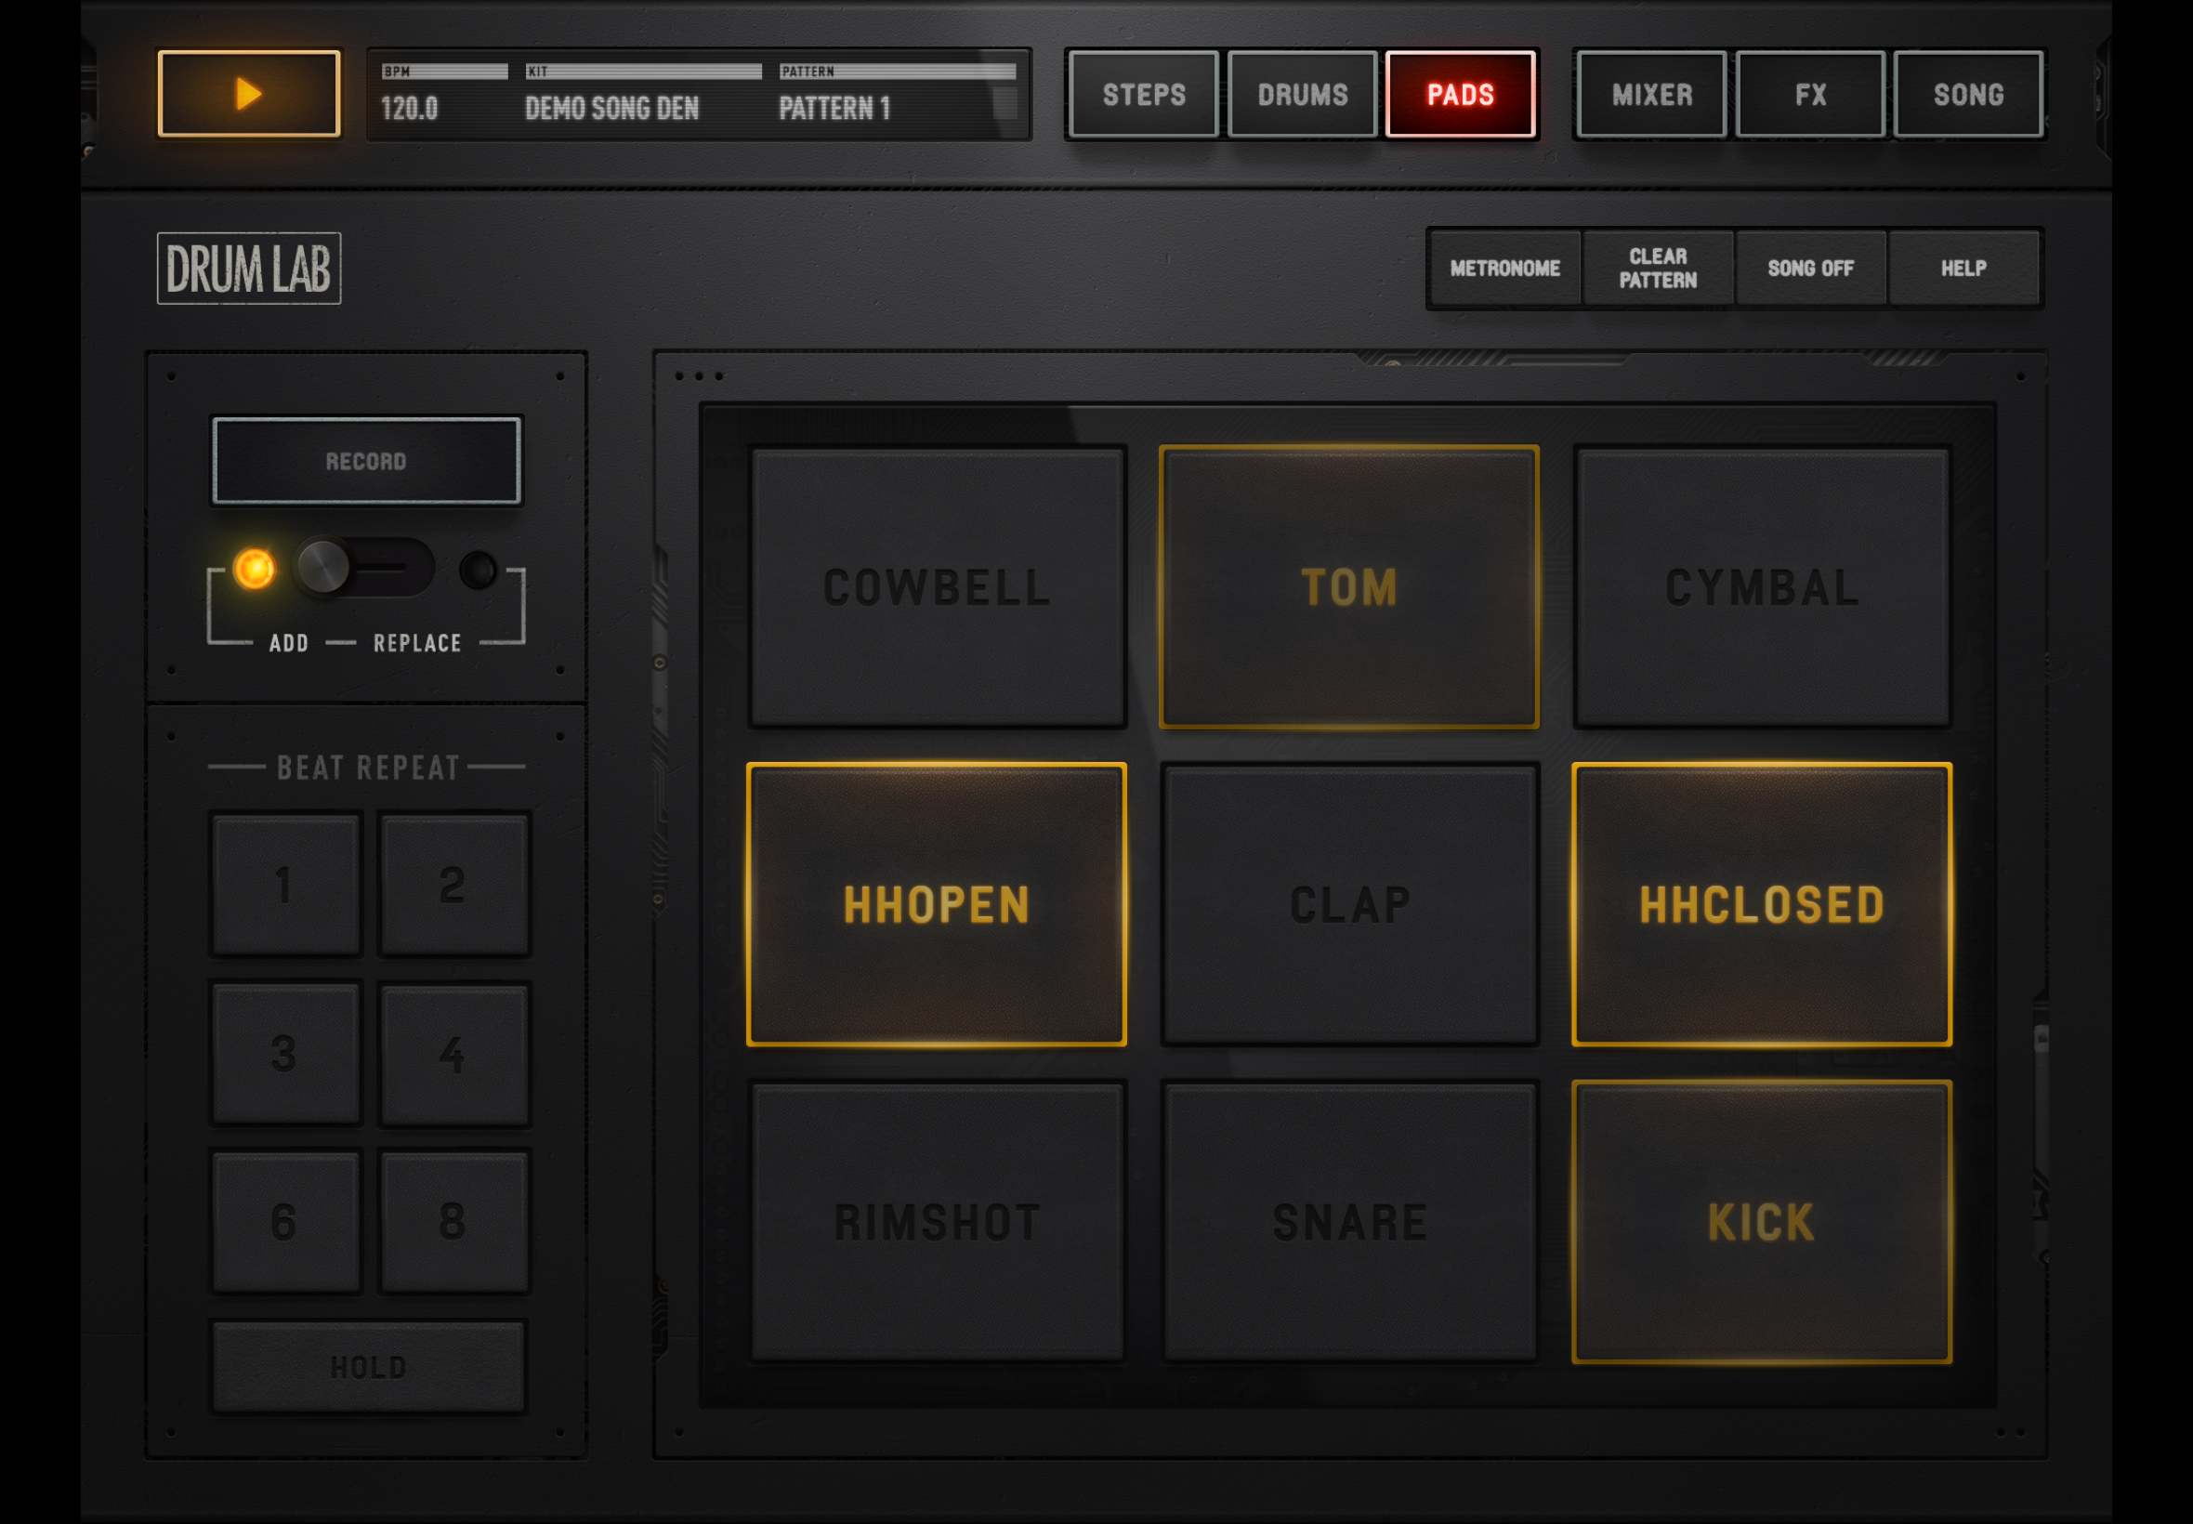Tap the Kick drum pad
Image resolution: width=2193 pixels, height=1524 pixels.
[x=1762, y=1221]
